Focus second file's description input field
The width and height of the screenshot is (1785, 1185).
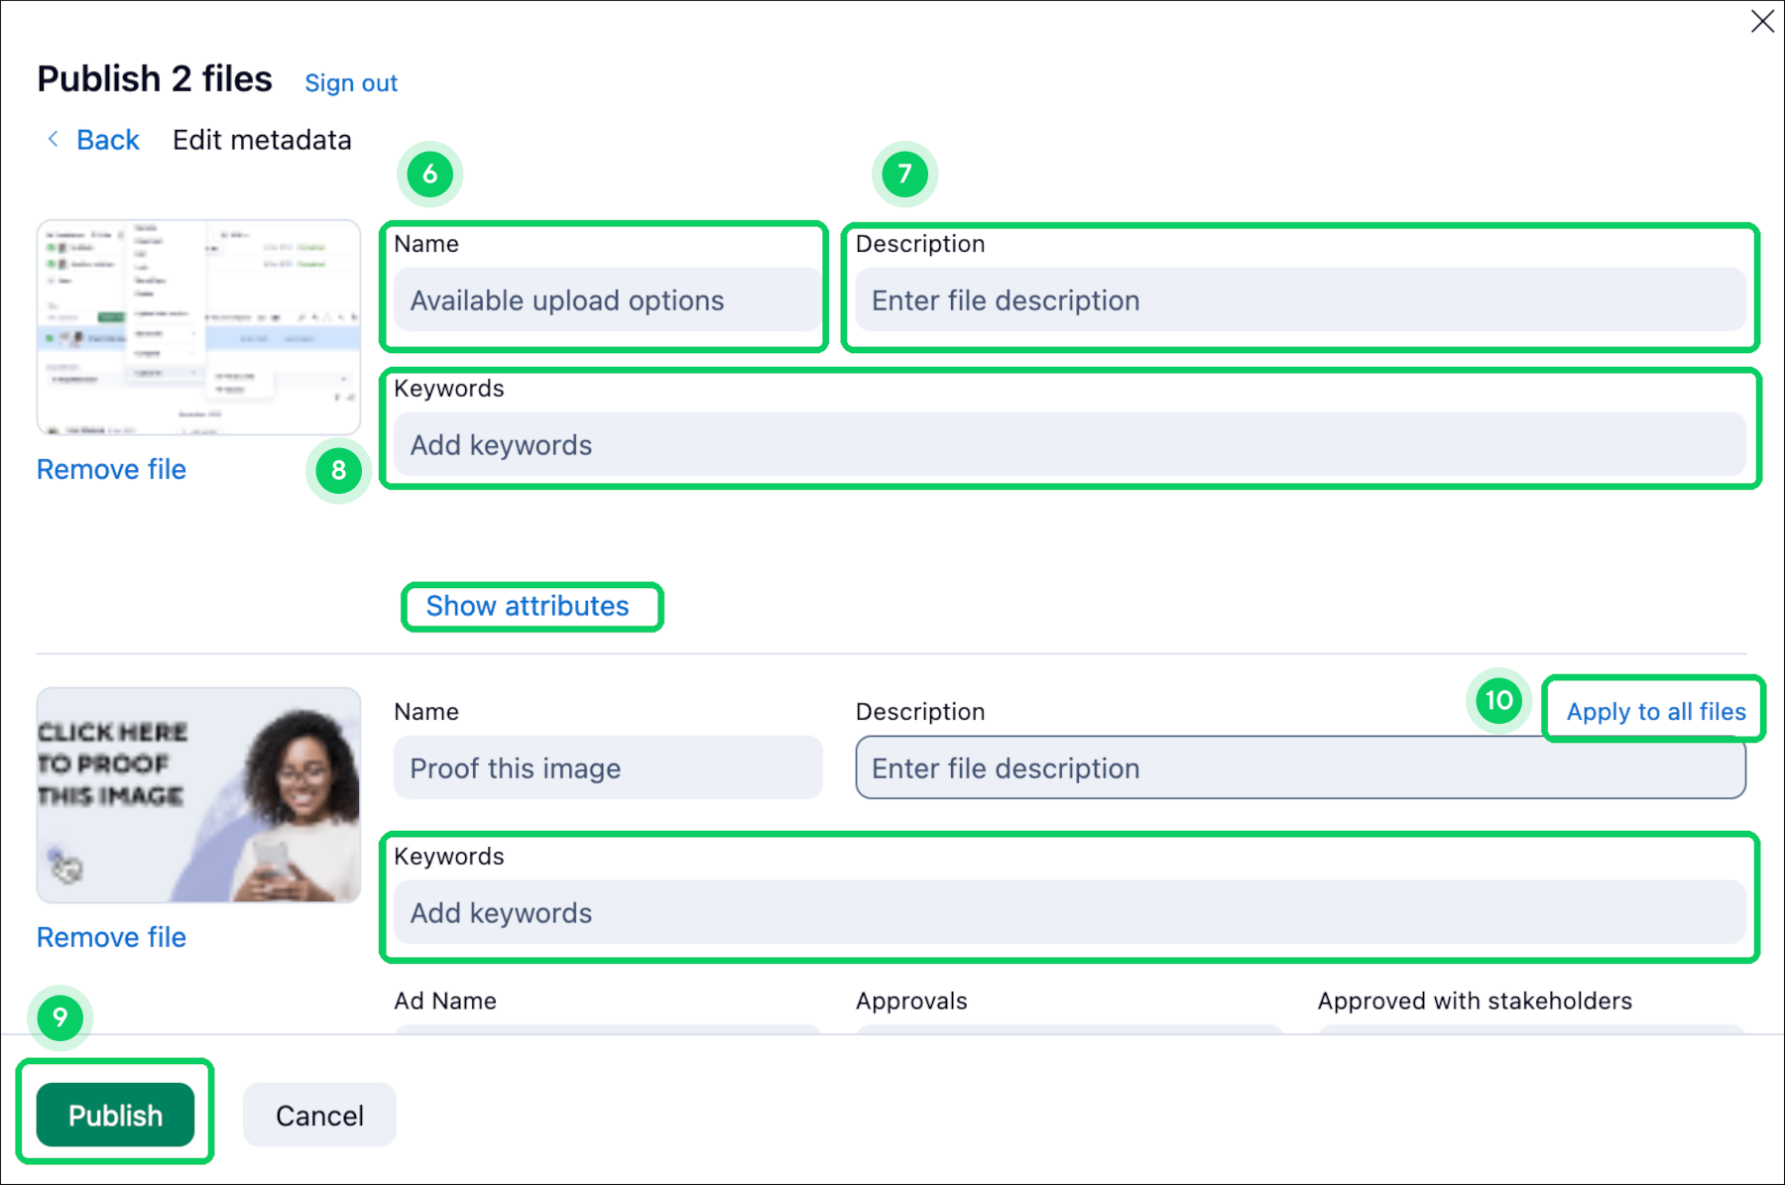click(x=1299, y=769)
